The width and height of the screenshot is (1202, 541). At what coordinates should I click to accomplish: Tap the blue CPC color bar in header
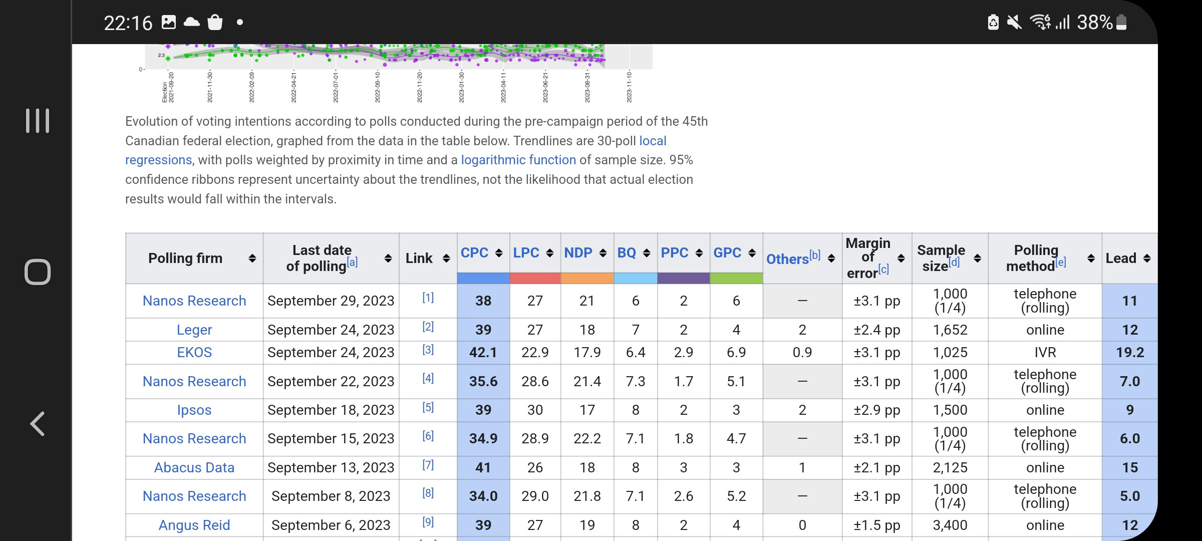483,278
